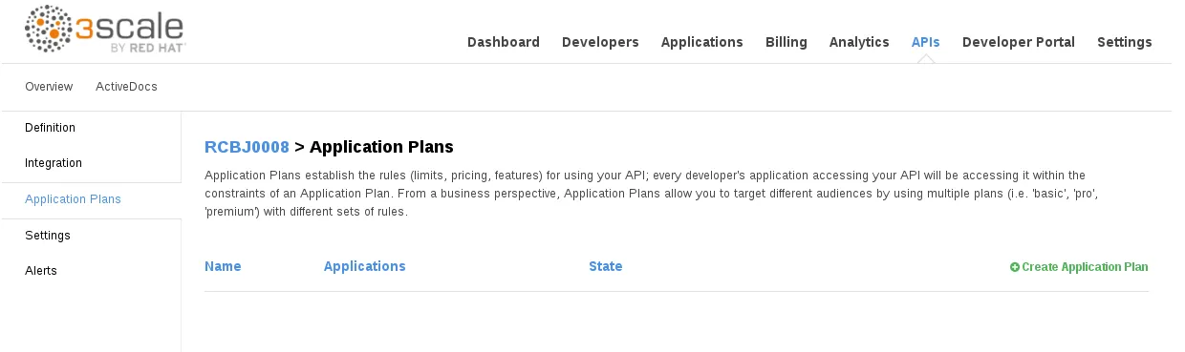Image resolution: width=1185 pixels, height=352 pixels.
Task: Open the Applications top menu
Action: pyautogui.click(x=702, y=42)
